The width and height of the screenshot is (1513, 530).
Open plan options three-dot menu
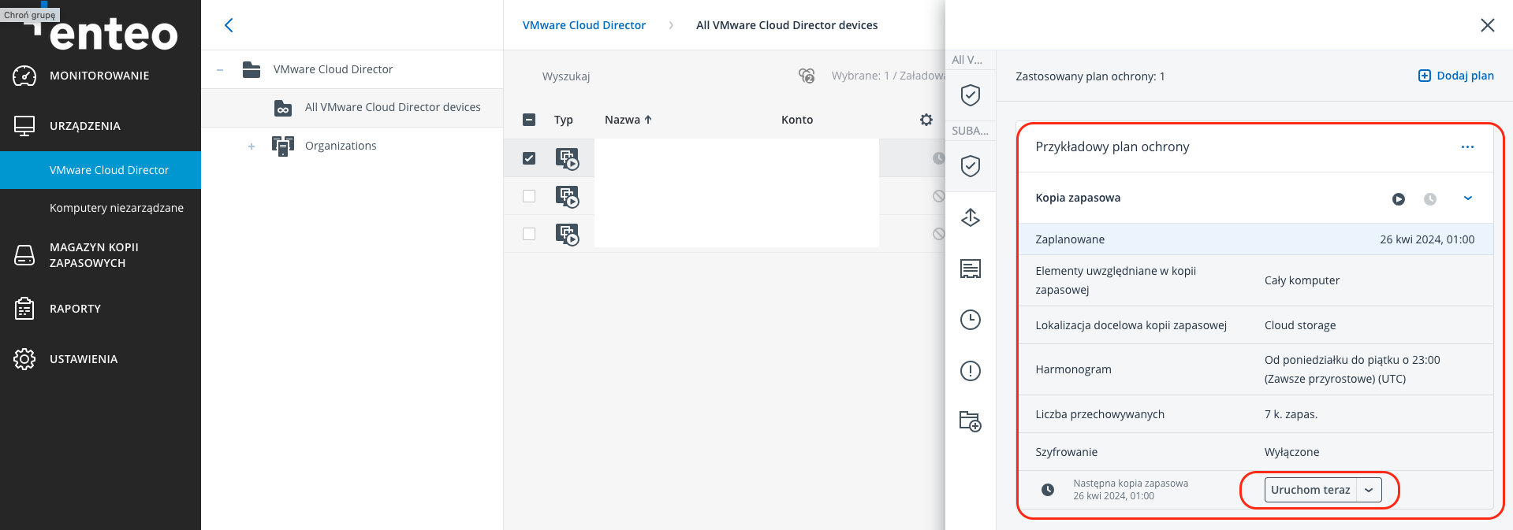(x=1467, y=147)
